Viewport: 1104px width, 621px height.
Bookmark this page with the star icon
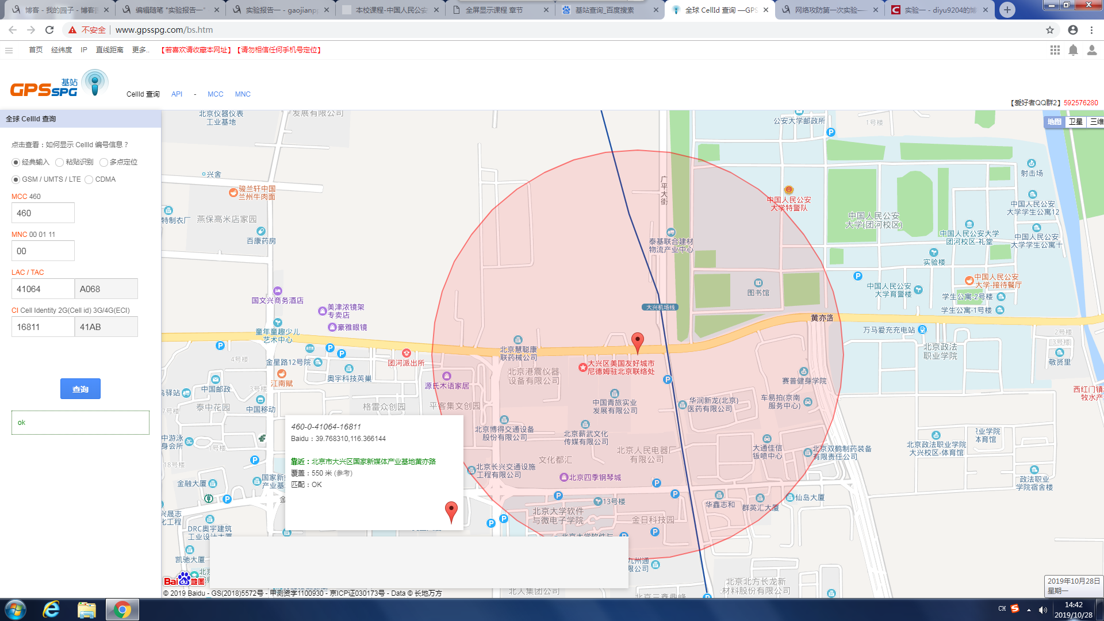(x=1050, y=30)
